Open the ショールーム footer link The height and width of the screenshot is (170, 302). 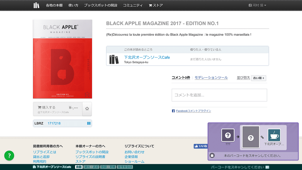coord(134,161)
